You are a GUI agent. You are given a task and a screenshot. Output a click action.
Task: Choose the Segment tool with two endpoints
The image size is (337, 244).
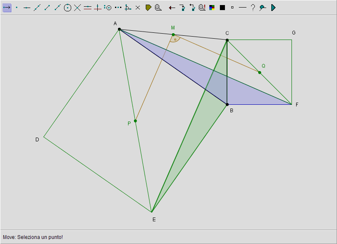pos(47,8)
